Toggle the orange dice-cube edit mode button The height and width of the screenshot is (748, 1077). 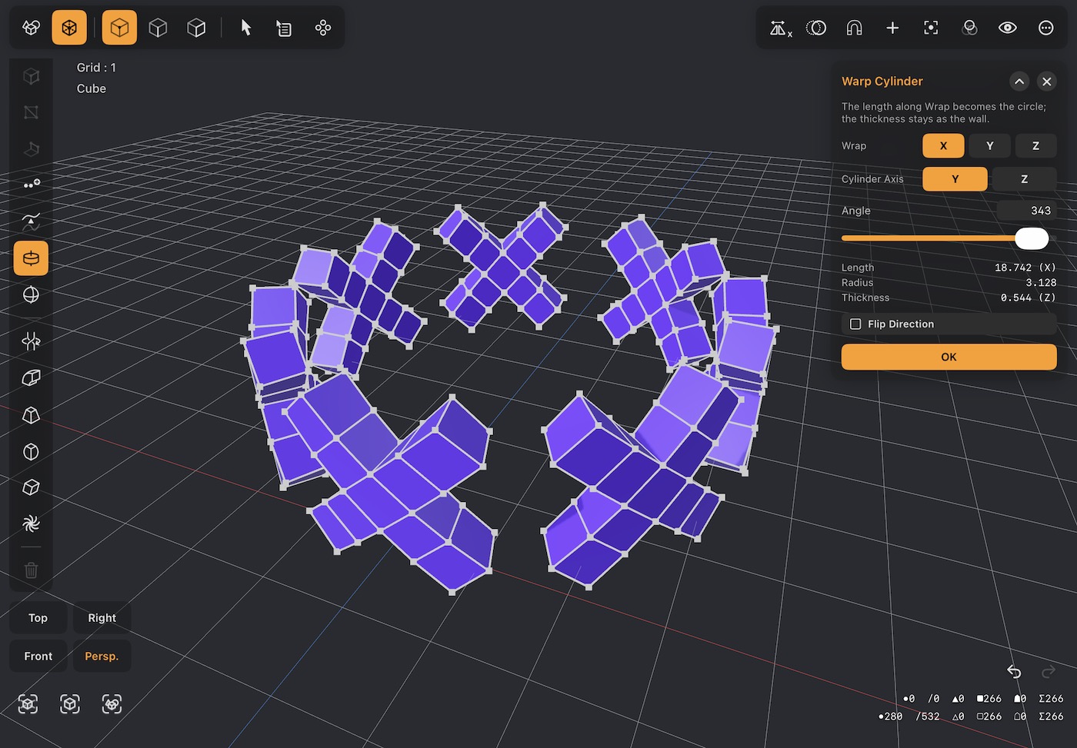tap(69, 28)
